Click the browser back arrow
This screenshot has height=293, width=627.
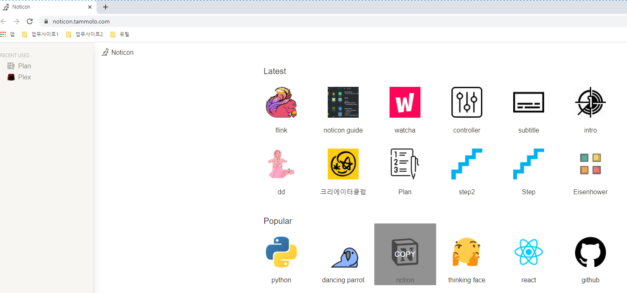coord(3,21)
